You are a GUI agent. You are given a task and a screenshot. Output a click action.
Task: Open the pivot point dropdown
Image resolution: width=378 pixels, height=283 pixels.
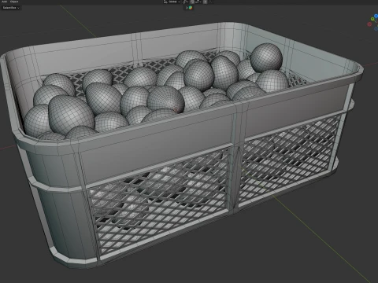(x=185, y=2)
